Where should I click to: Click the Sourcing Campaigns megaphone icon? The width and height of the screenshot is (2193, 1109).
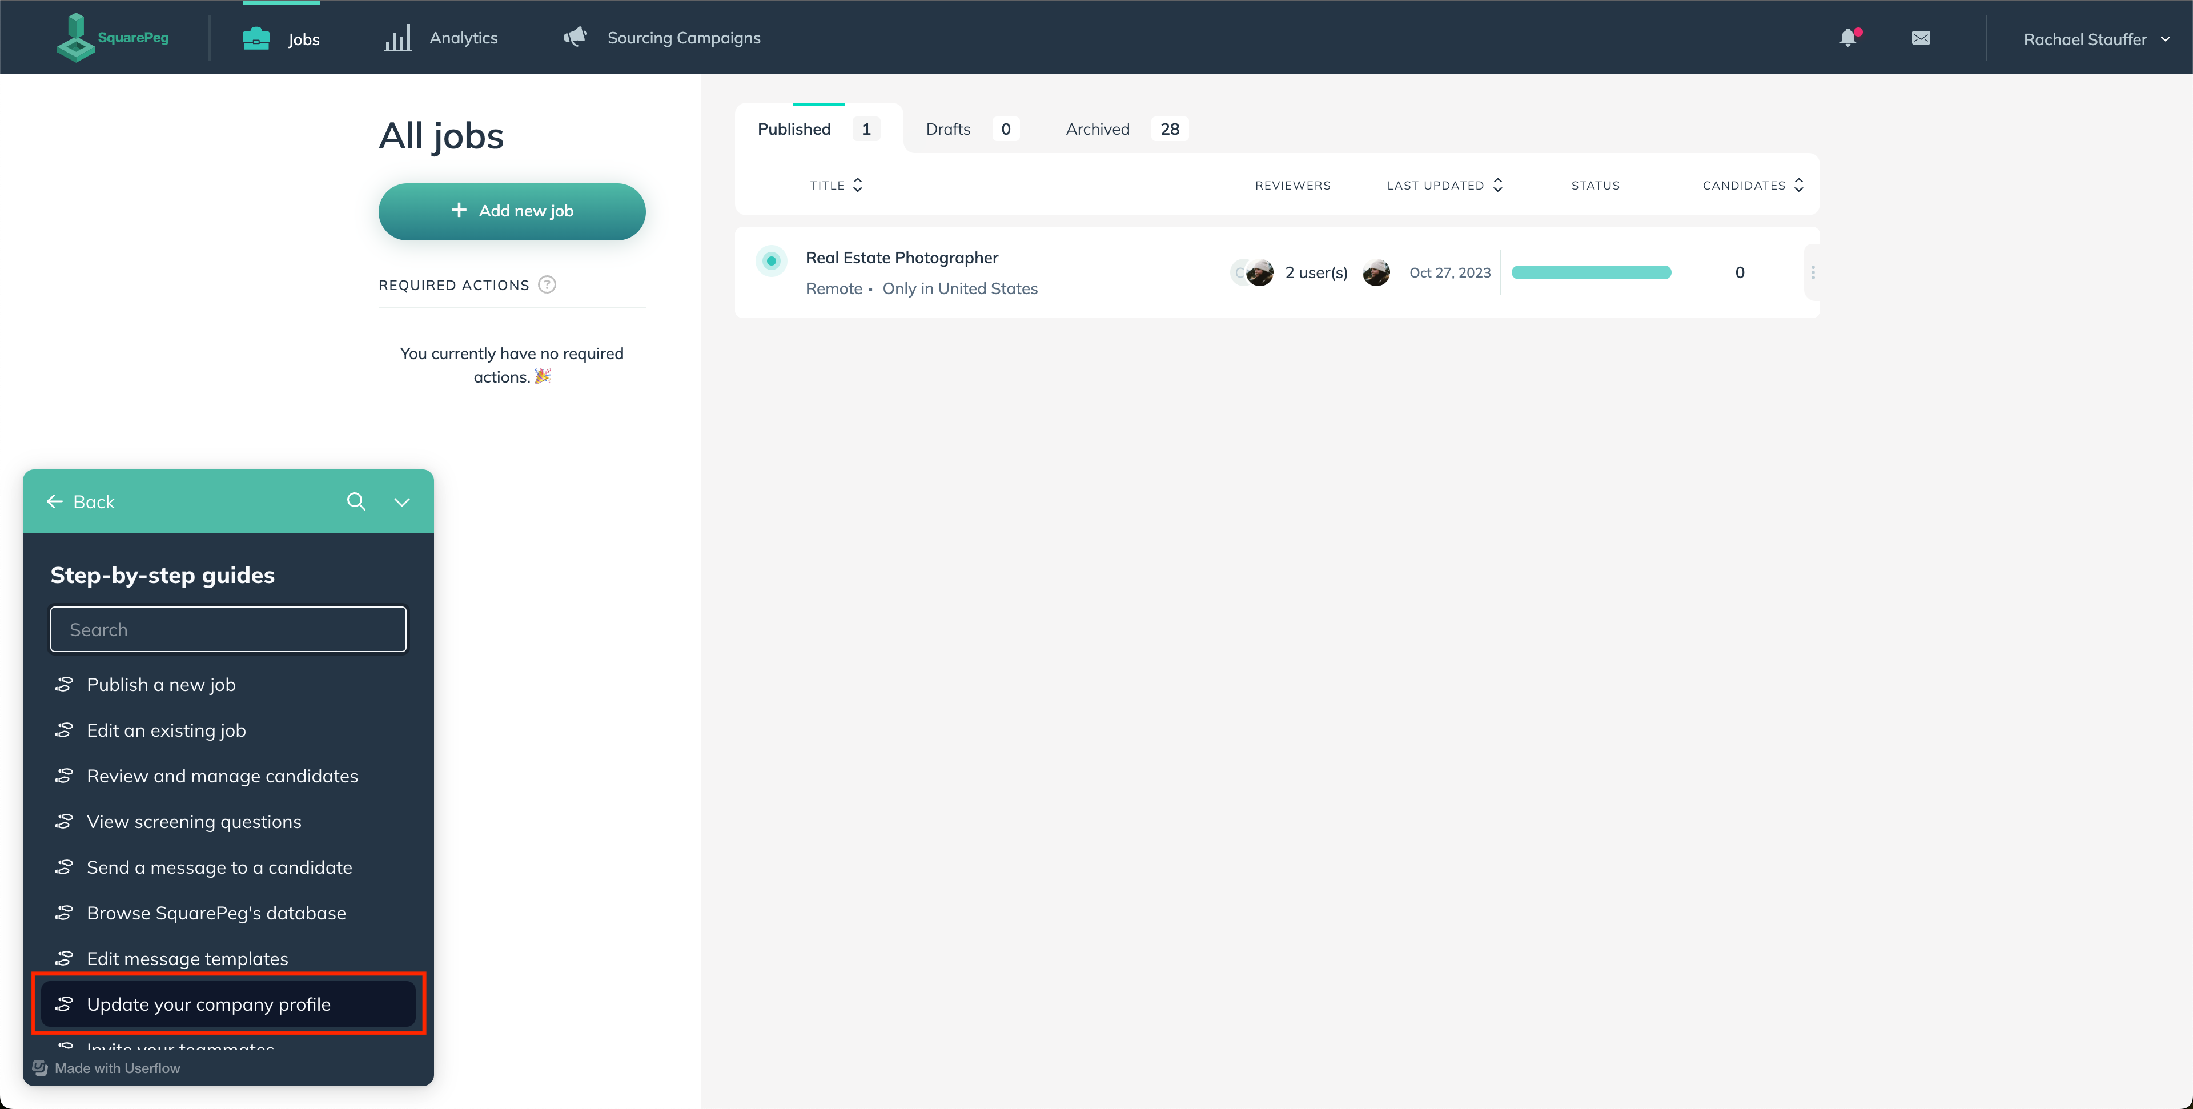576,37
